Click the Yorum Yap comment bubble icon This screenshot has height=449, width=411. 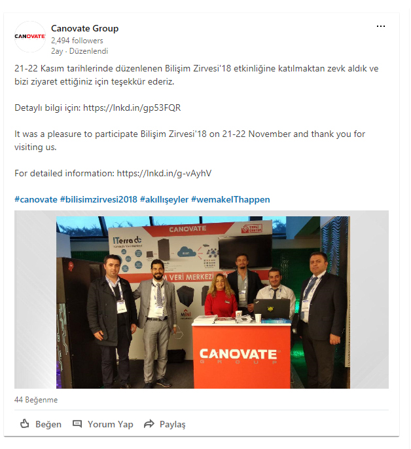coord(77,423)
